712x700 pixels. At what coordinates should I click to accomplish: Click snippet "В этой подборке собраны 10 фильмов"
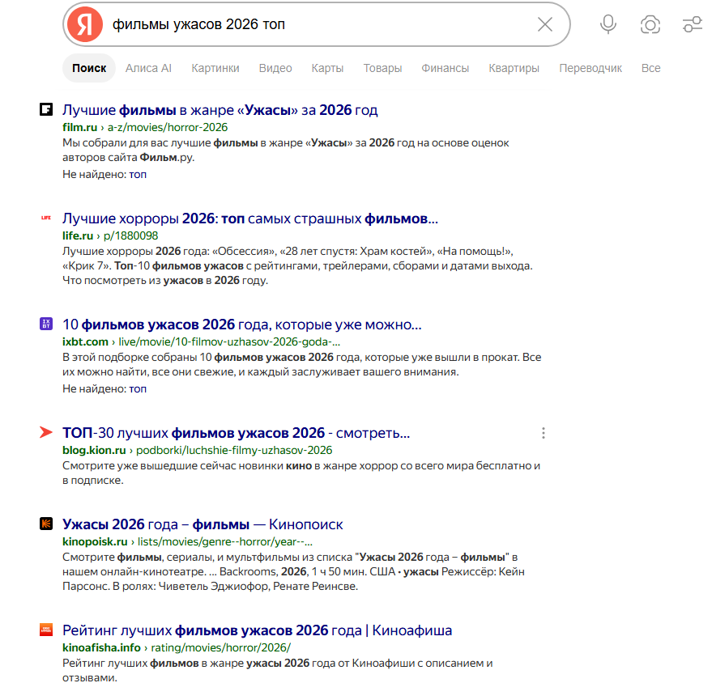click(x=302, y=365)
